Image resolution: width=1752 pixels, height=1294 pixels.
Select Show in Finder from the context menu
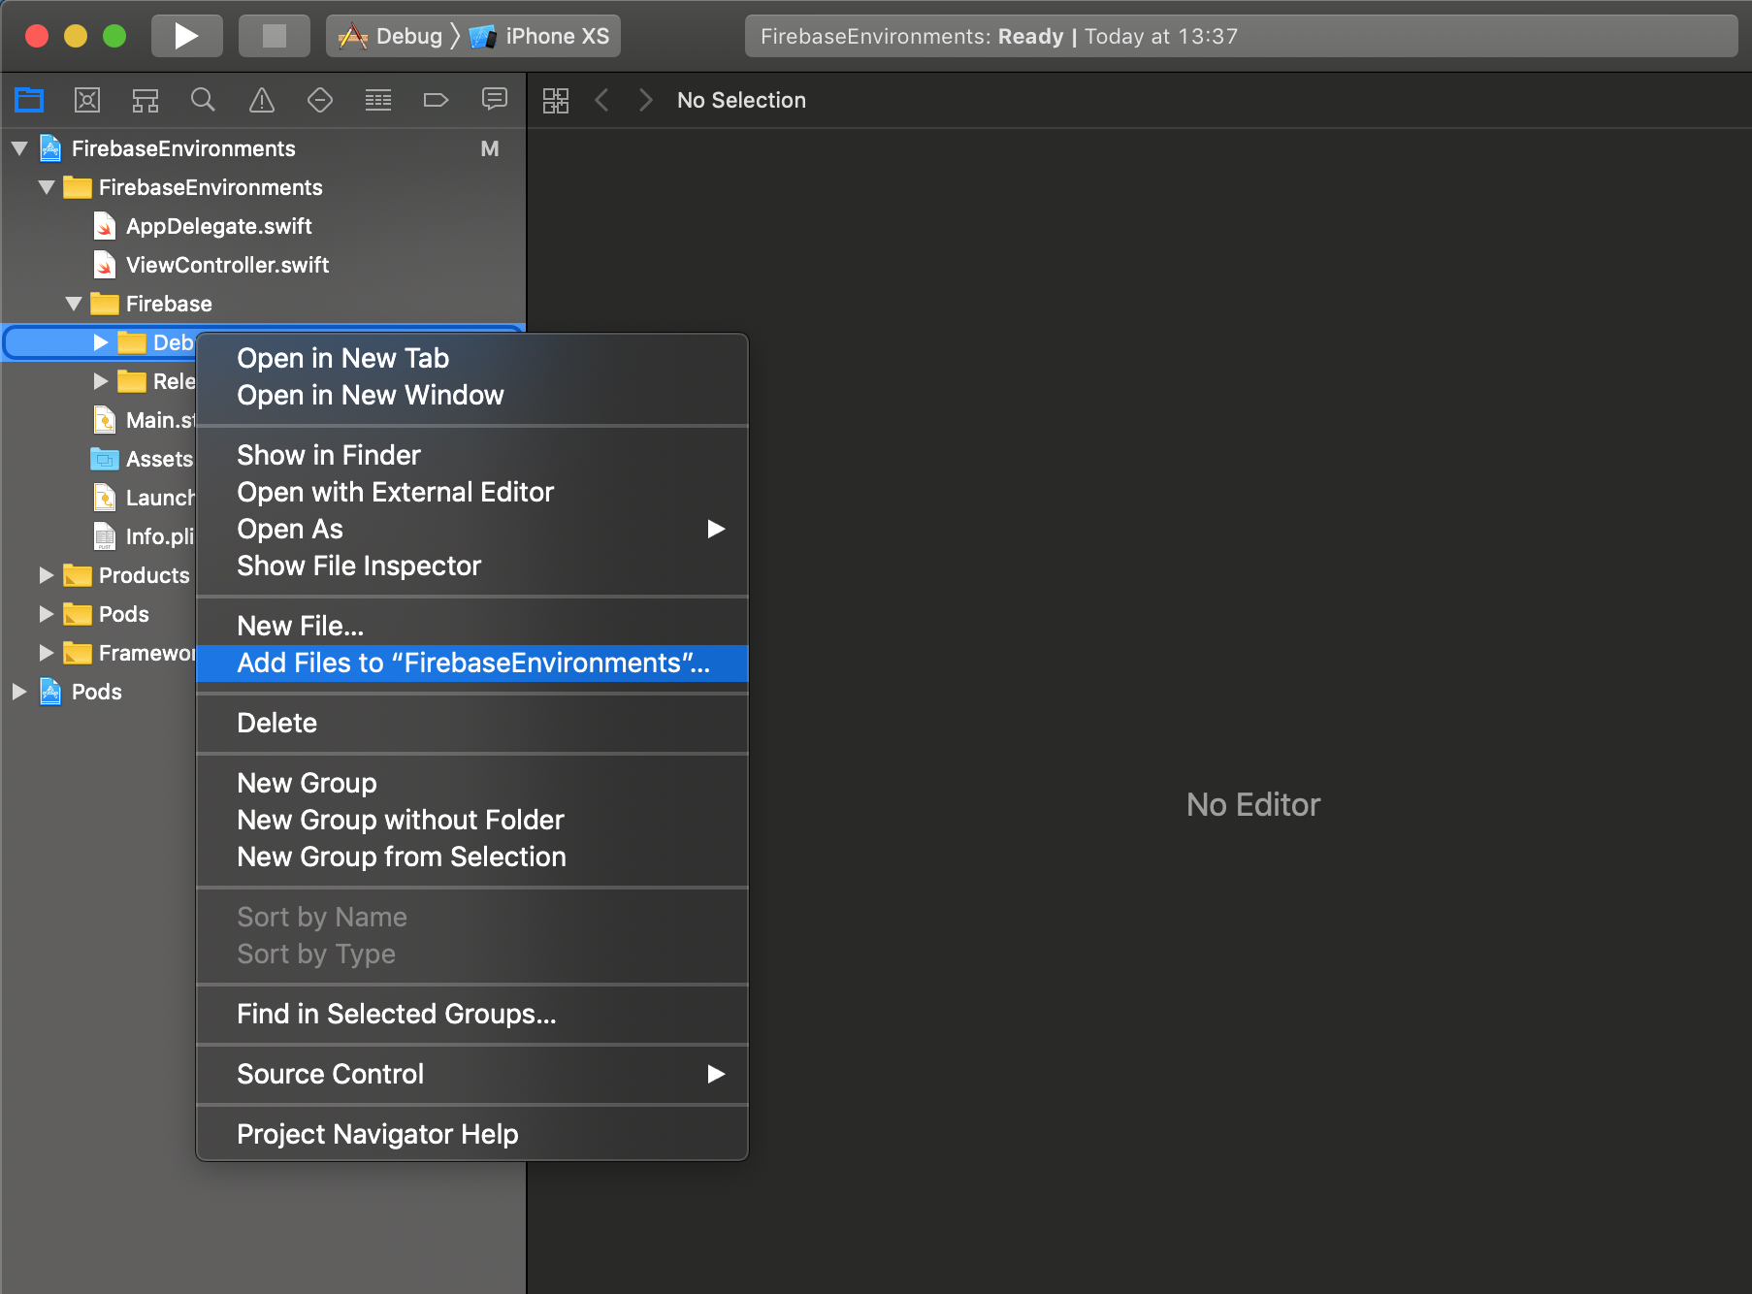(x=329, y=455)
